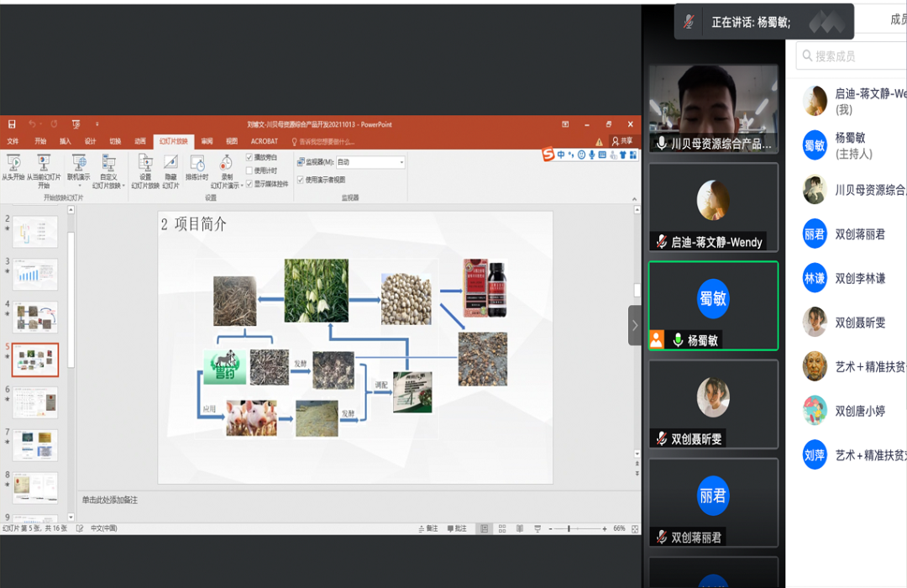Switch to the Animations (动画) tab

tap(140, 141)
